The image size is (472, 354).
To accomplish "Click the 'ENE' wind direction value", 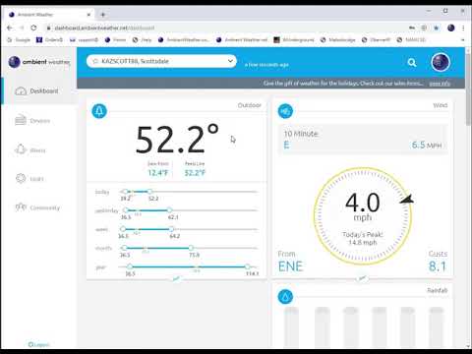I will pyautogui.click(x=290, y=266).
